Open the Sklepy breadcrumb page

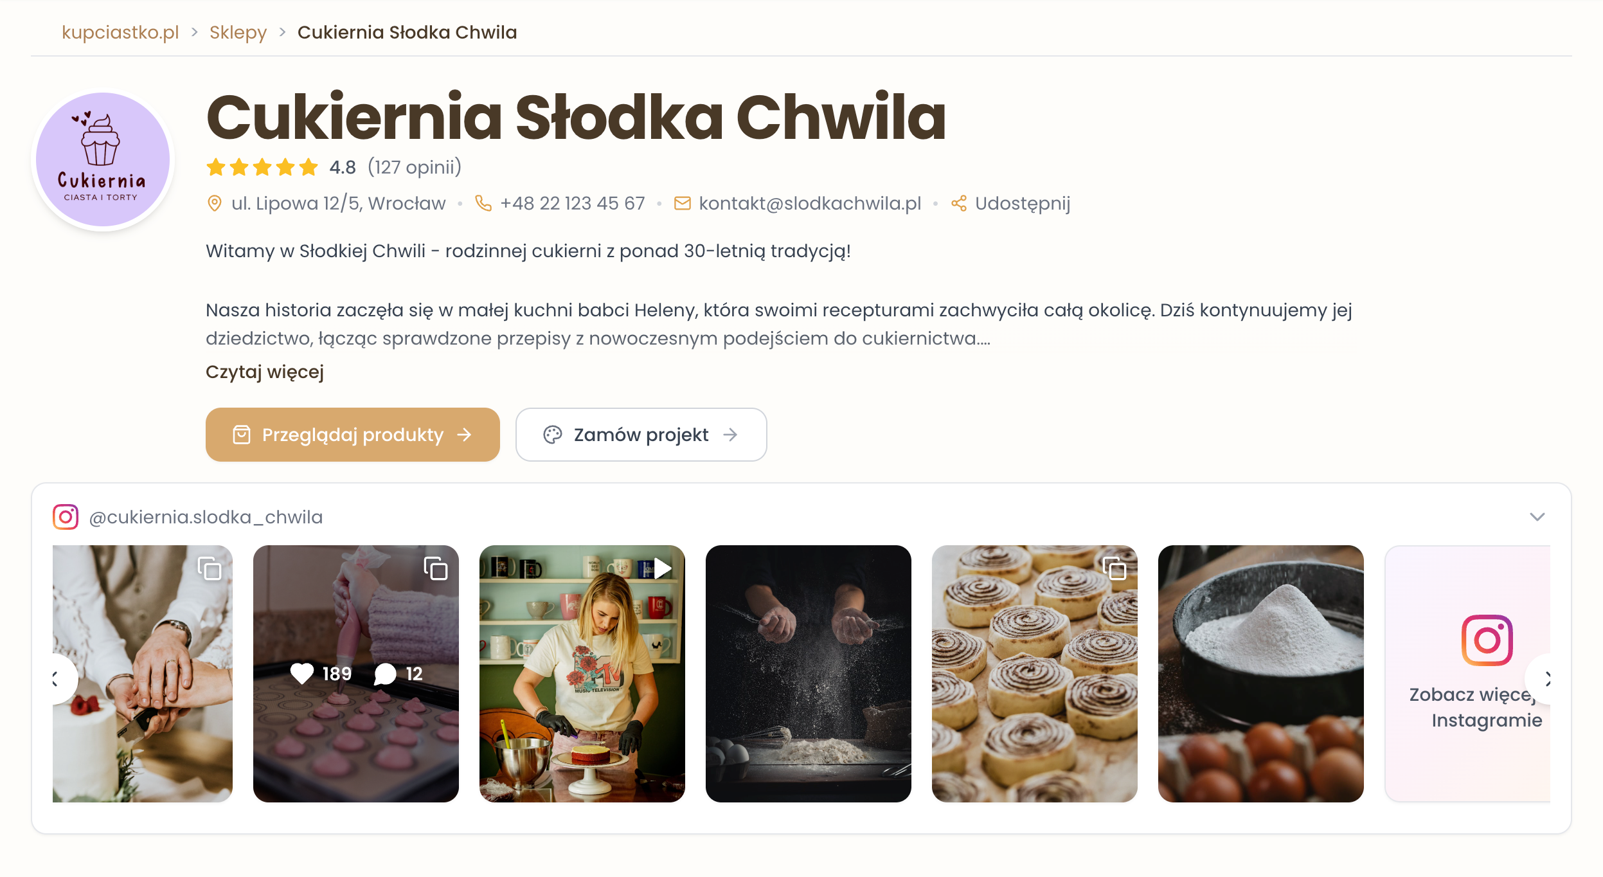237,32
